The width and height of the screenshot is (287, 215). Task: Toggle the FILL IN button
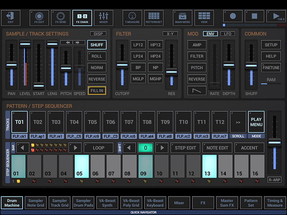pyautogui.click(x=97, y=91)
